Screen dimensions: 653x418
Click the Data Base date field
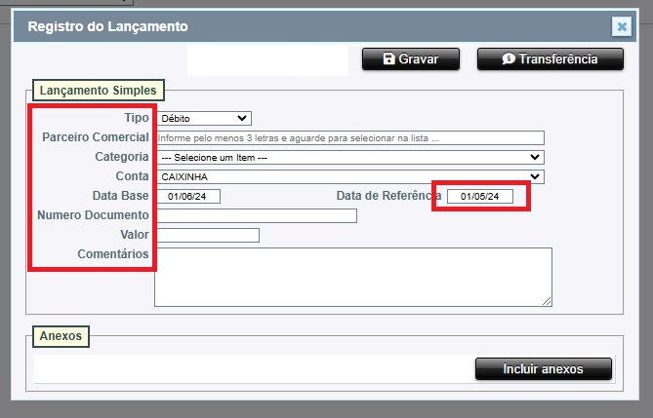[188, 196]
